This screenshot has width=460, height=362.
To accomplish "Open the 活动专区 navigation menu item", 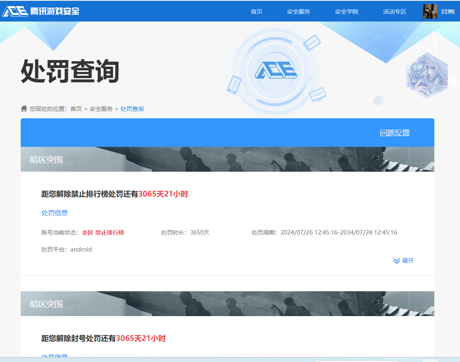I will (394, 11).
